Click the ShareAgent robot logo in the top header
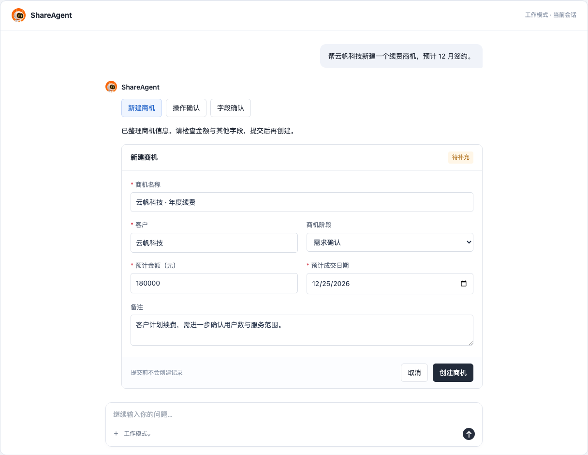 coord(19,15)
